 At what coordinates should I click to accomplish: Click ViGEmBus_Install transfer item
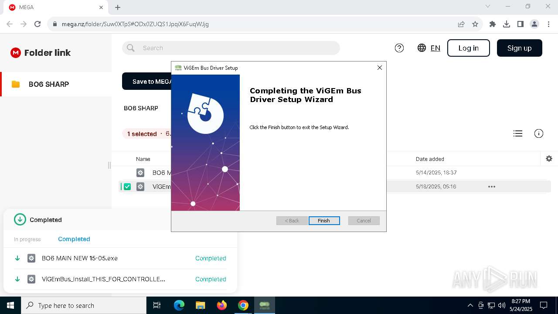(120, 279)
